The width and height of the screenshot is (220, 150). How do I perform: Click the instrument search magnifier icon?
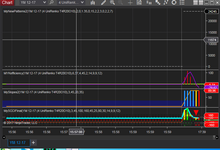[x=52, y=2]
